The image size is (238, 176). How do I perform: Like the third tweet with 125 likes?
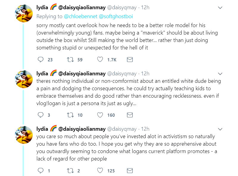(100, 171)
